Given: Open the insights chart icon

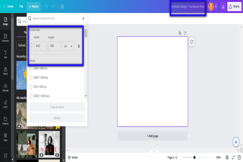Looking at the screenshot, I should click(x=223, y=6).
